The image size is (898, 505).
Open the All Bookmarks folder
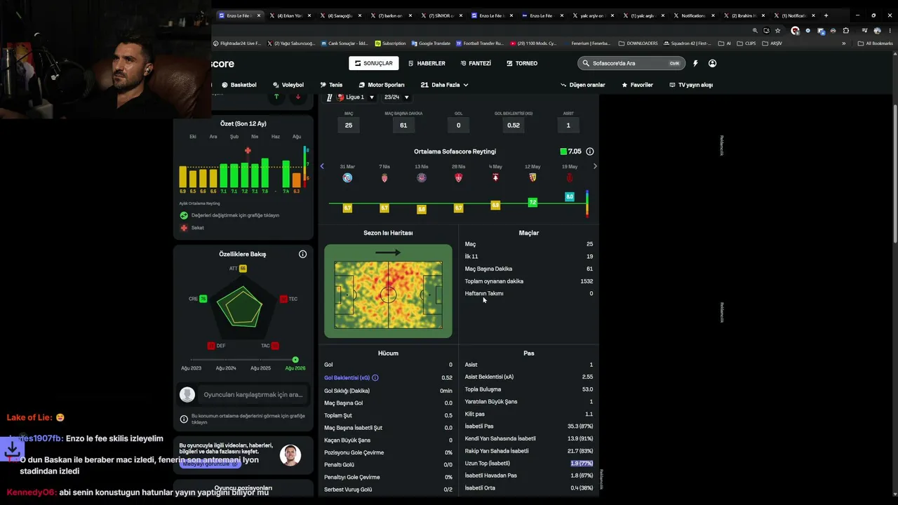tap(876, 43)
